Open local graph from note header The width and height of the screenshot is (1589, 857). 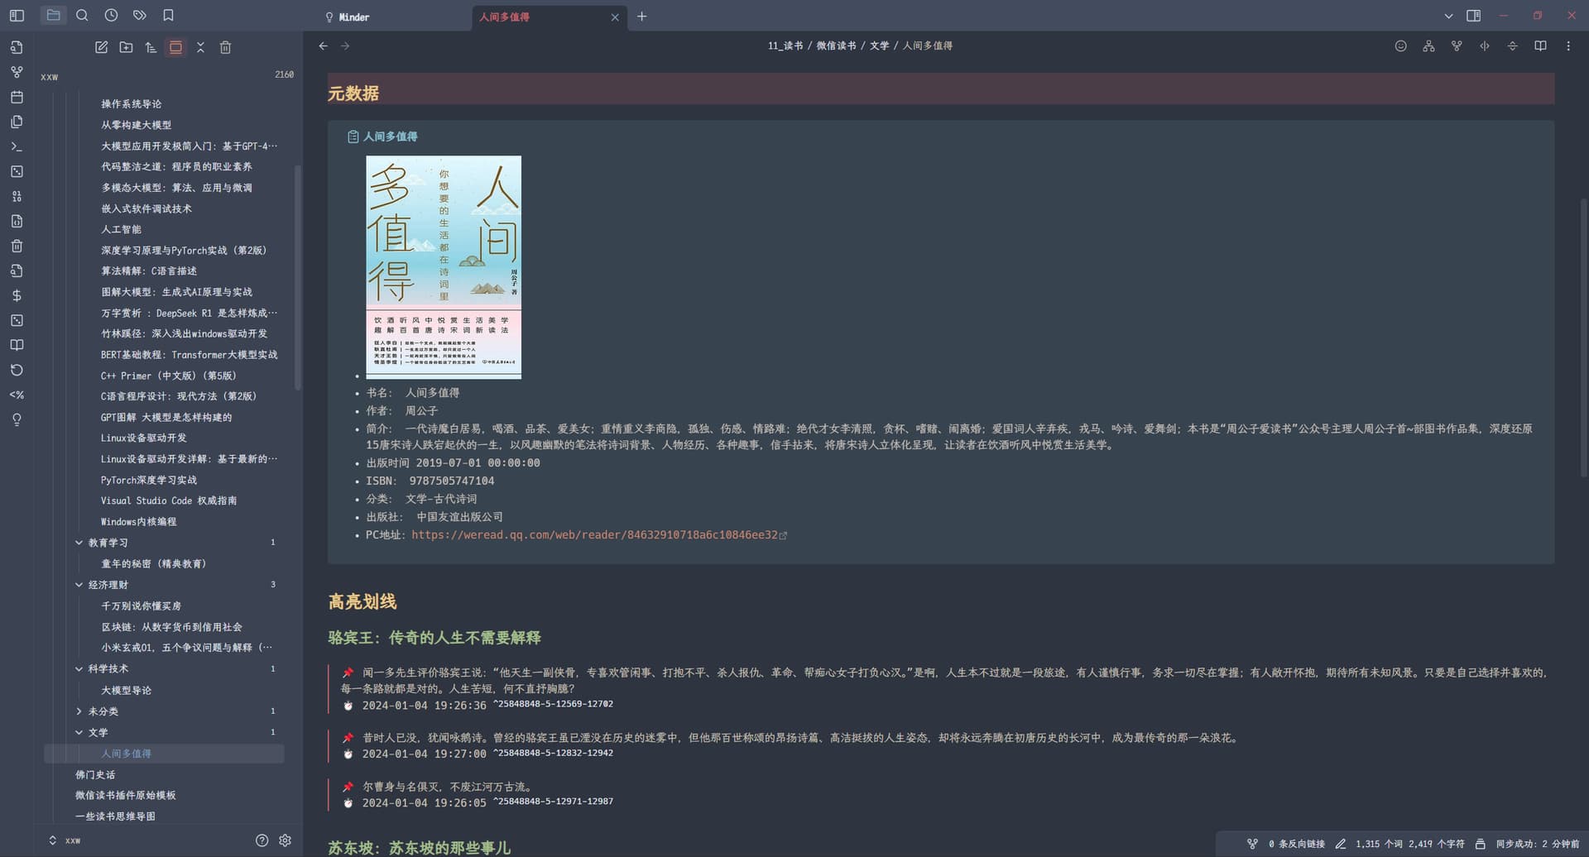(x=1457, y=45)
